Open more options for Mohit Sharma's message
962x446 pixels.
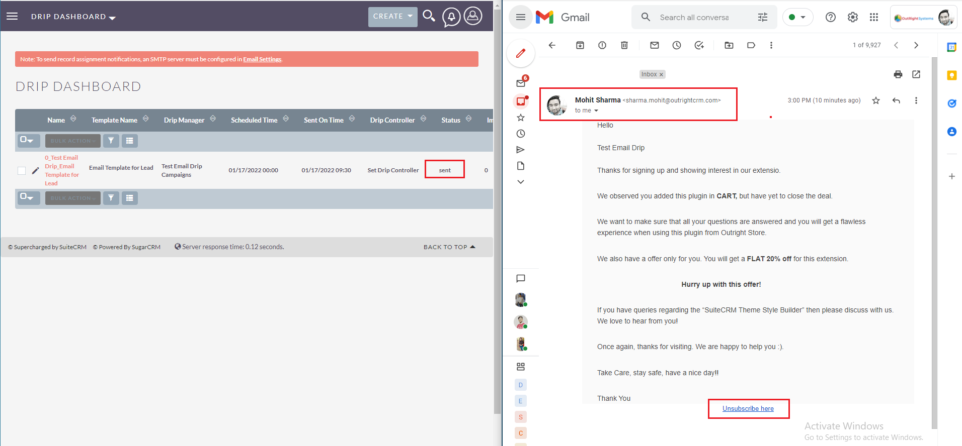click(916, 100)
